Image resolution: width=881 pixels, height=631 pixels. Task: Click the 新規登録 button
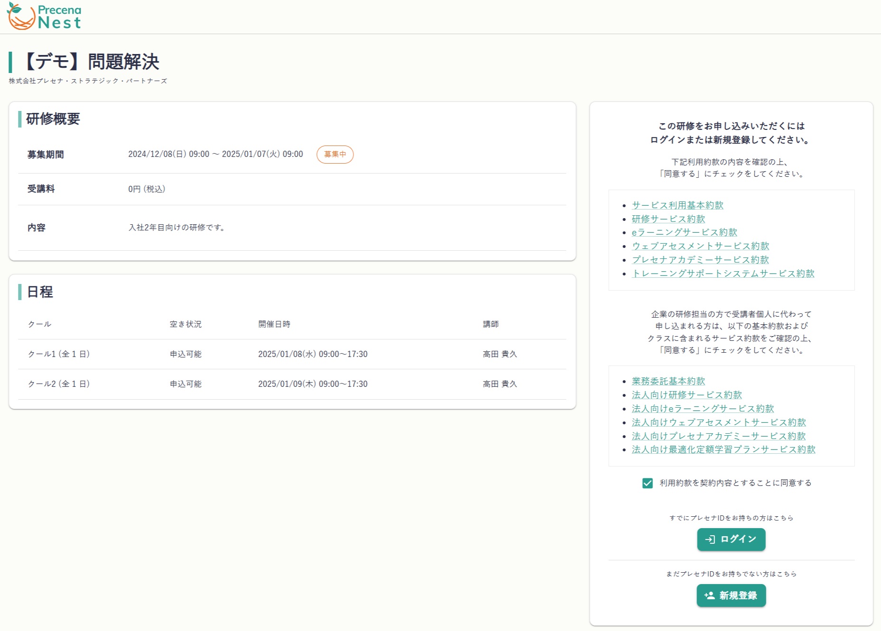pos(731,595)
